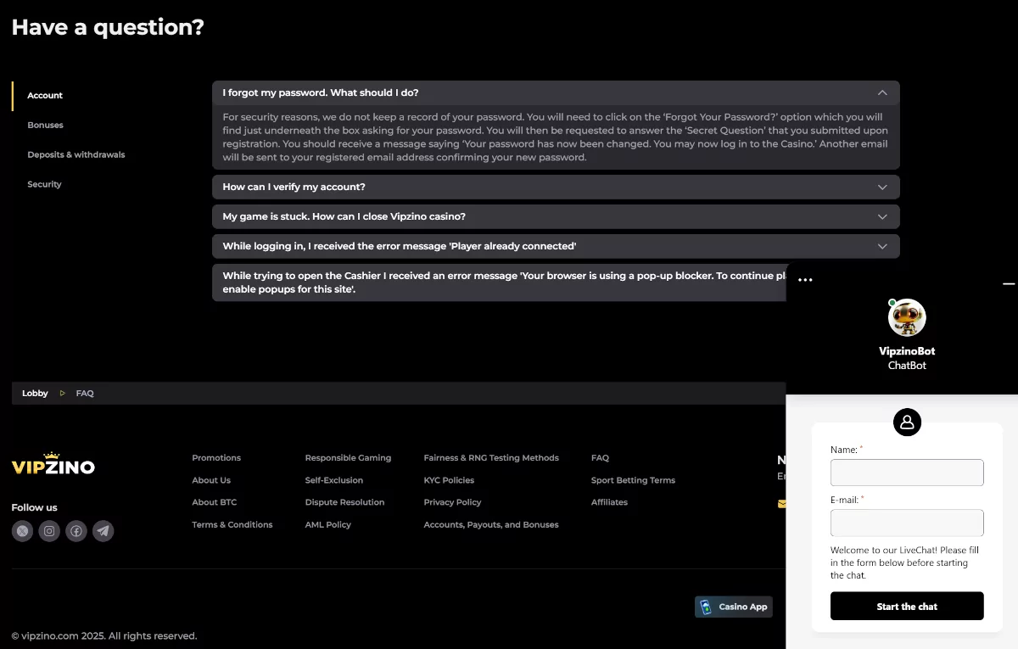Open the Casino App button

click(734, 607)
